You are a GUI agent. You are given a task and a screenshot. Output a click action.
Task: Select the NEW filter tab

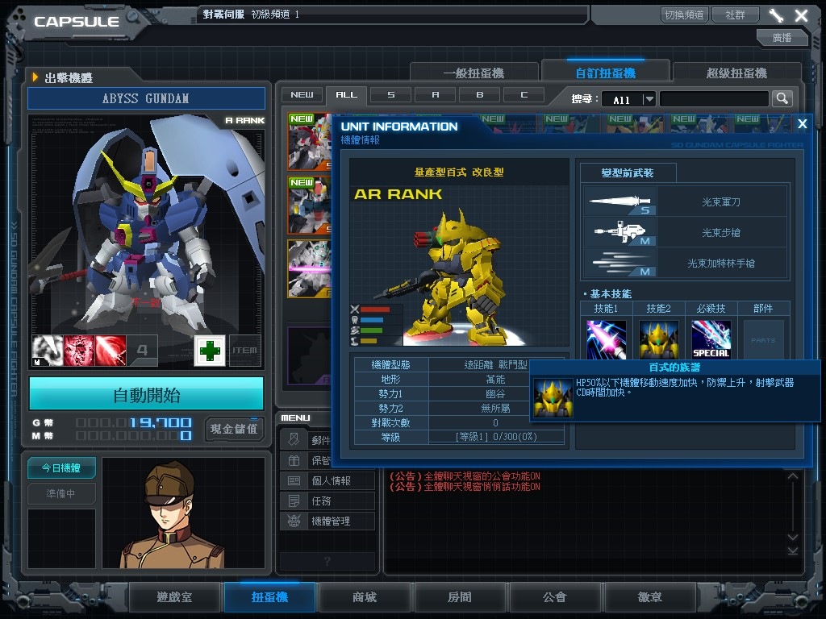302,95
